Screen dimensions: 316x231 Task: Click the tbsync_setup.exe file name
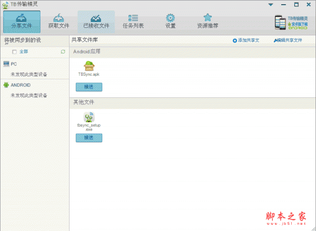click(x=89, y=127)
